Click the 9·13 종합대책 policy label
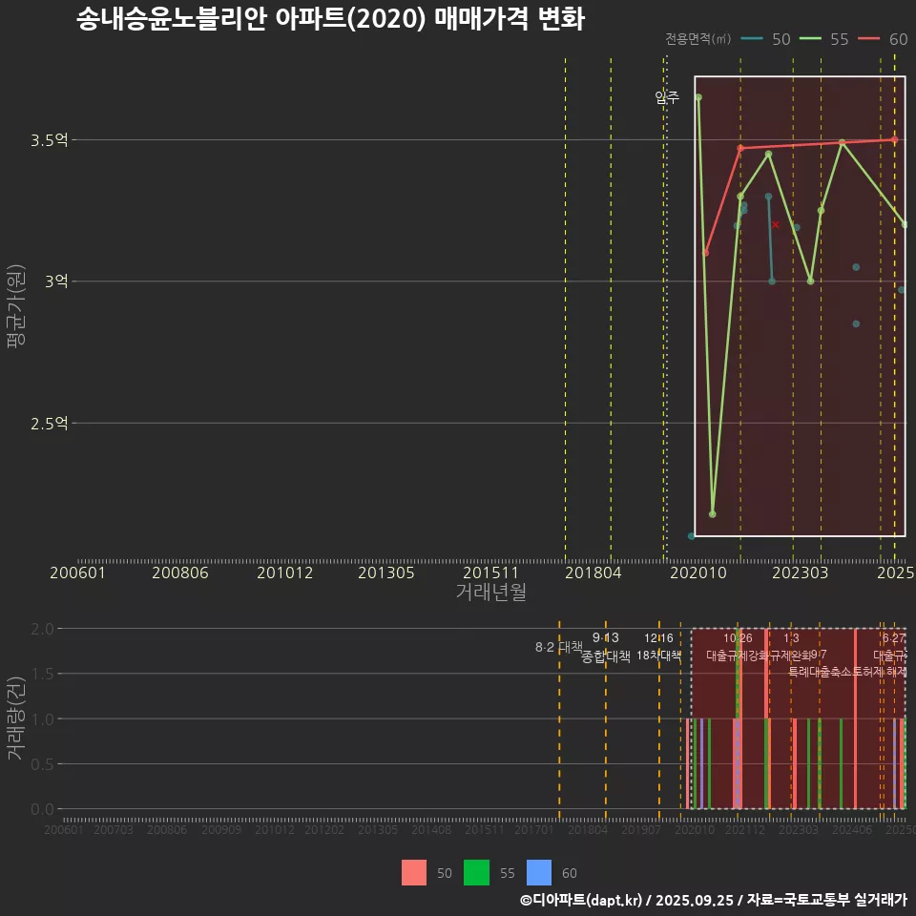 (x=606, y=647)
